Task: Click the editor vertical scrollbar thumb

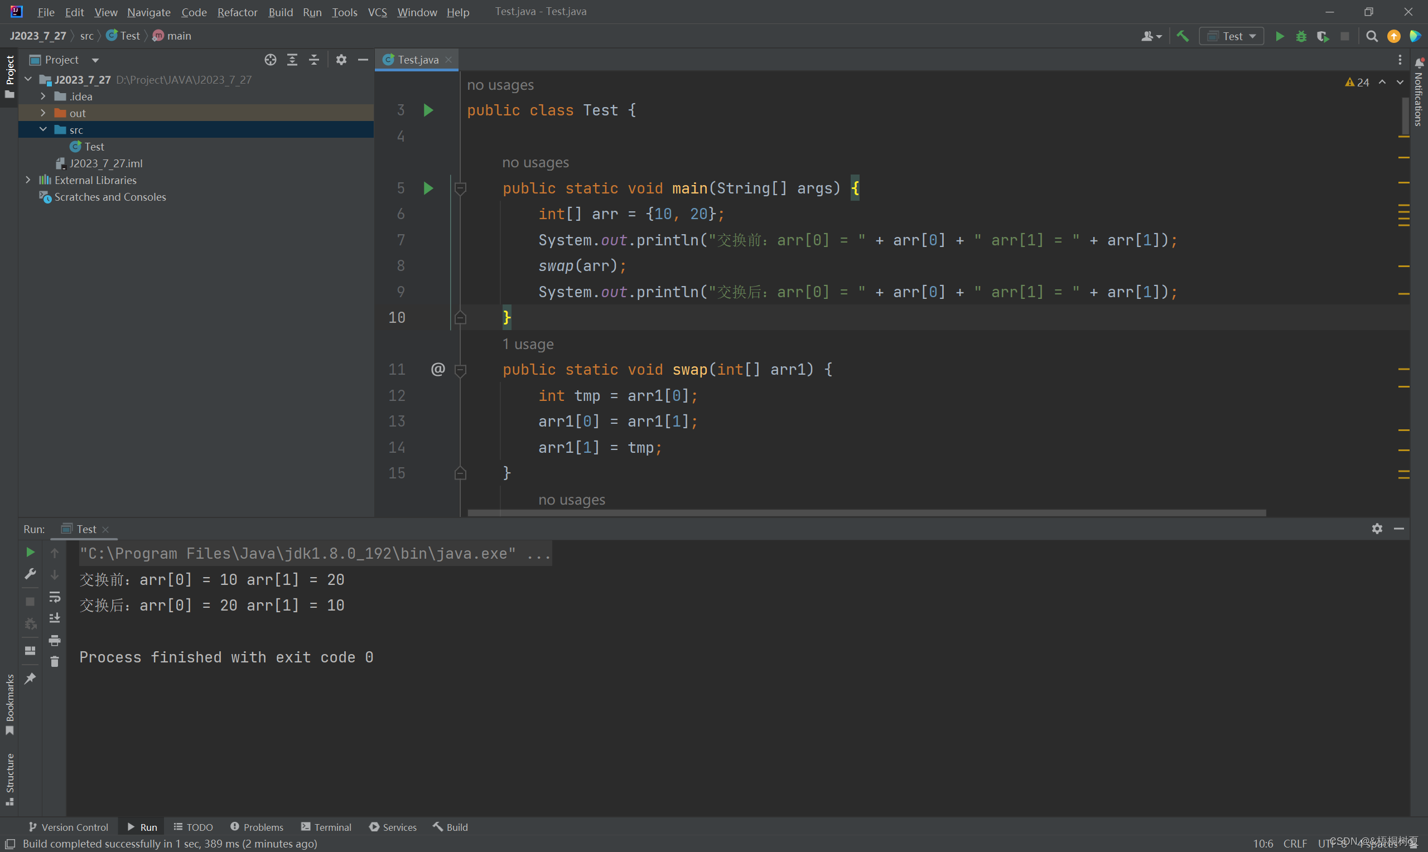Action: pyautogui.click(x=1405, y=115)
